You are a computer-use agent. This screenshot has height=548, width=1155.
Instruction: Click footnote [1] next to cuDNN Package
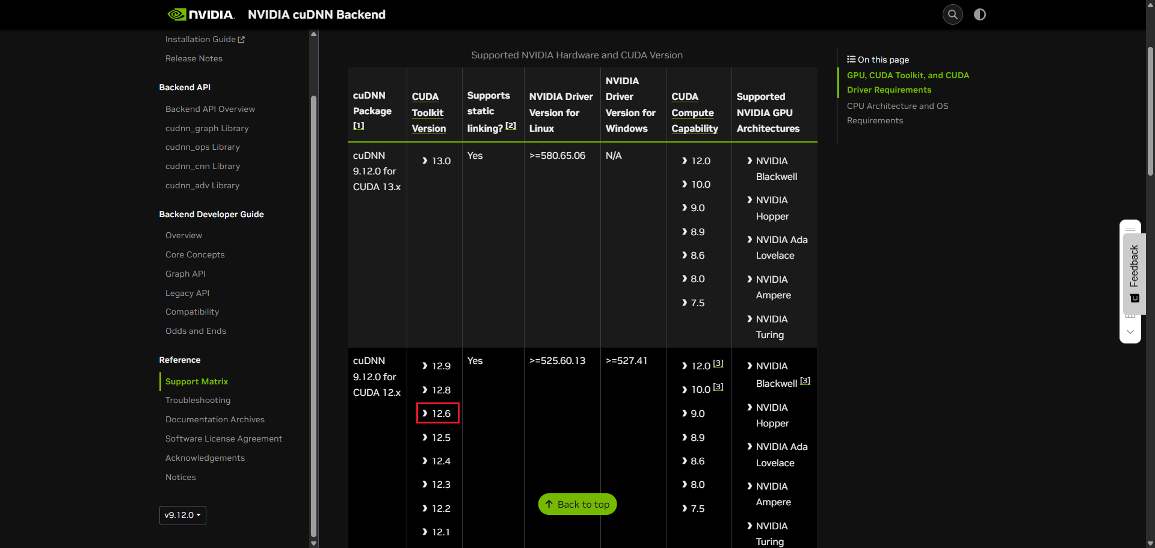coord(359,125)
